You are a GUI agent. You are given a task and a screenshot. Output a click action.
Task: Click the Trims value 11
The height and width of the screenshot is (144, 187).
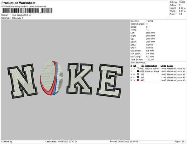147,30
